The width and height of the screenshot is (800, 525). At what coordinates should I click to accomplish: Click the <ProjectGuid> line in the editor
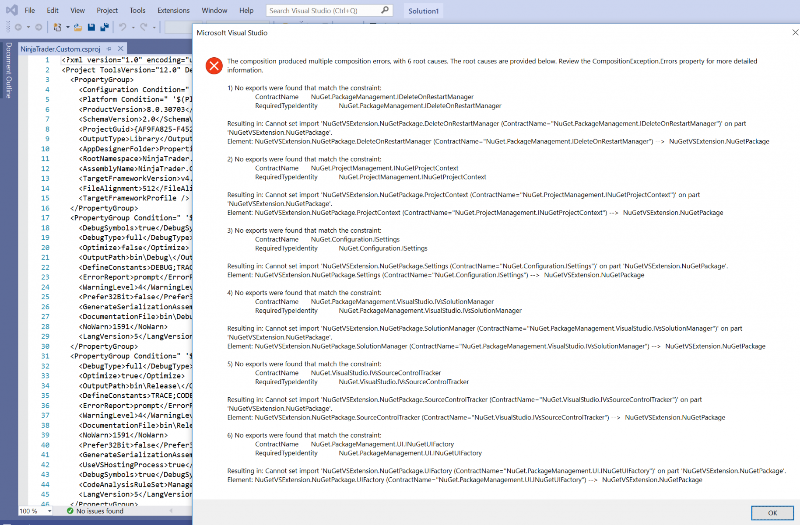pos(135,129)
